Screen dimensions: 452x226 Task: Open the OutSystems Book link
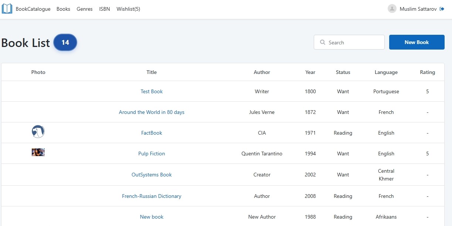pos(152,175)
